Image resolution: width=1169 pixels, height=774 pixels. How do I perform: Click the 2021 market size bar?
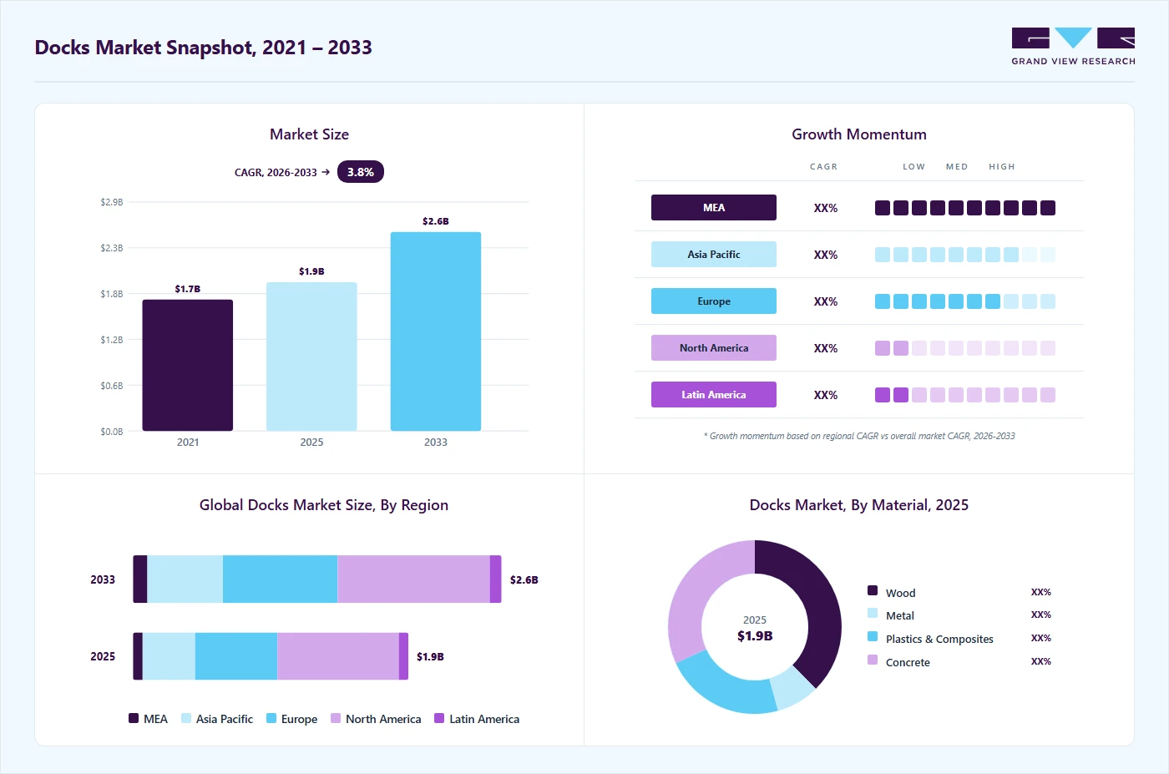point(188,365)
